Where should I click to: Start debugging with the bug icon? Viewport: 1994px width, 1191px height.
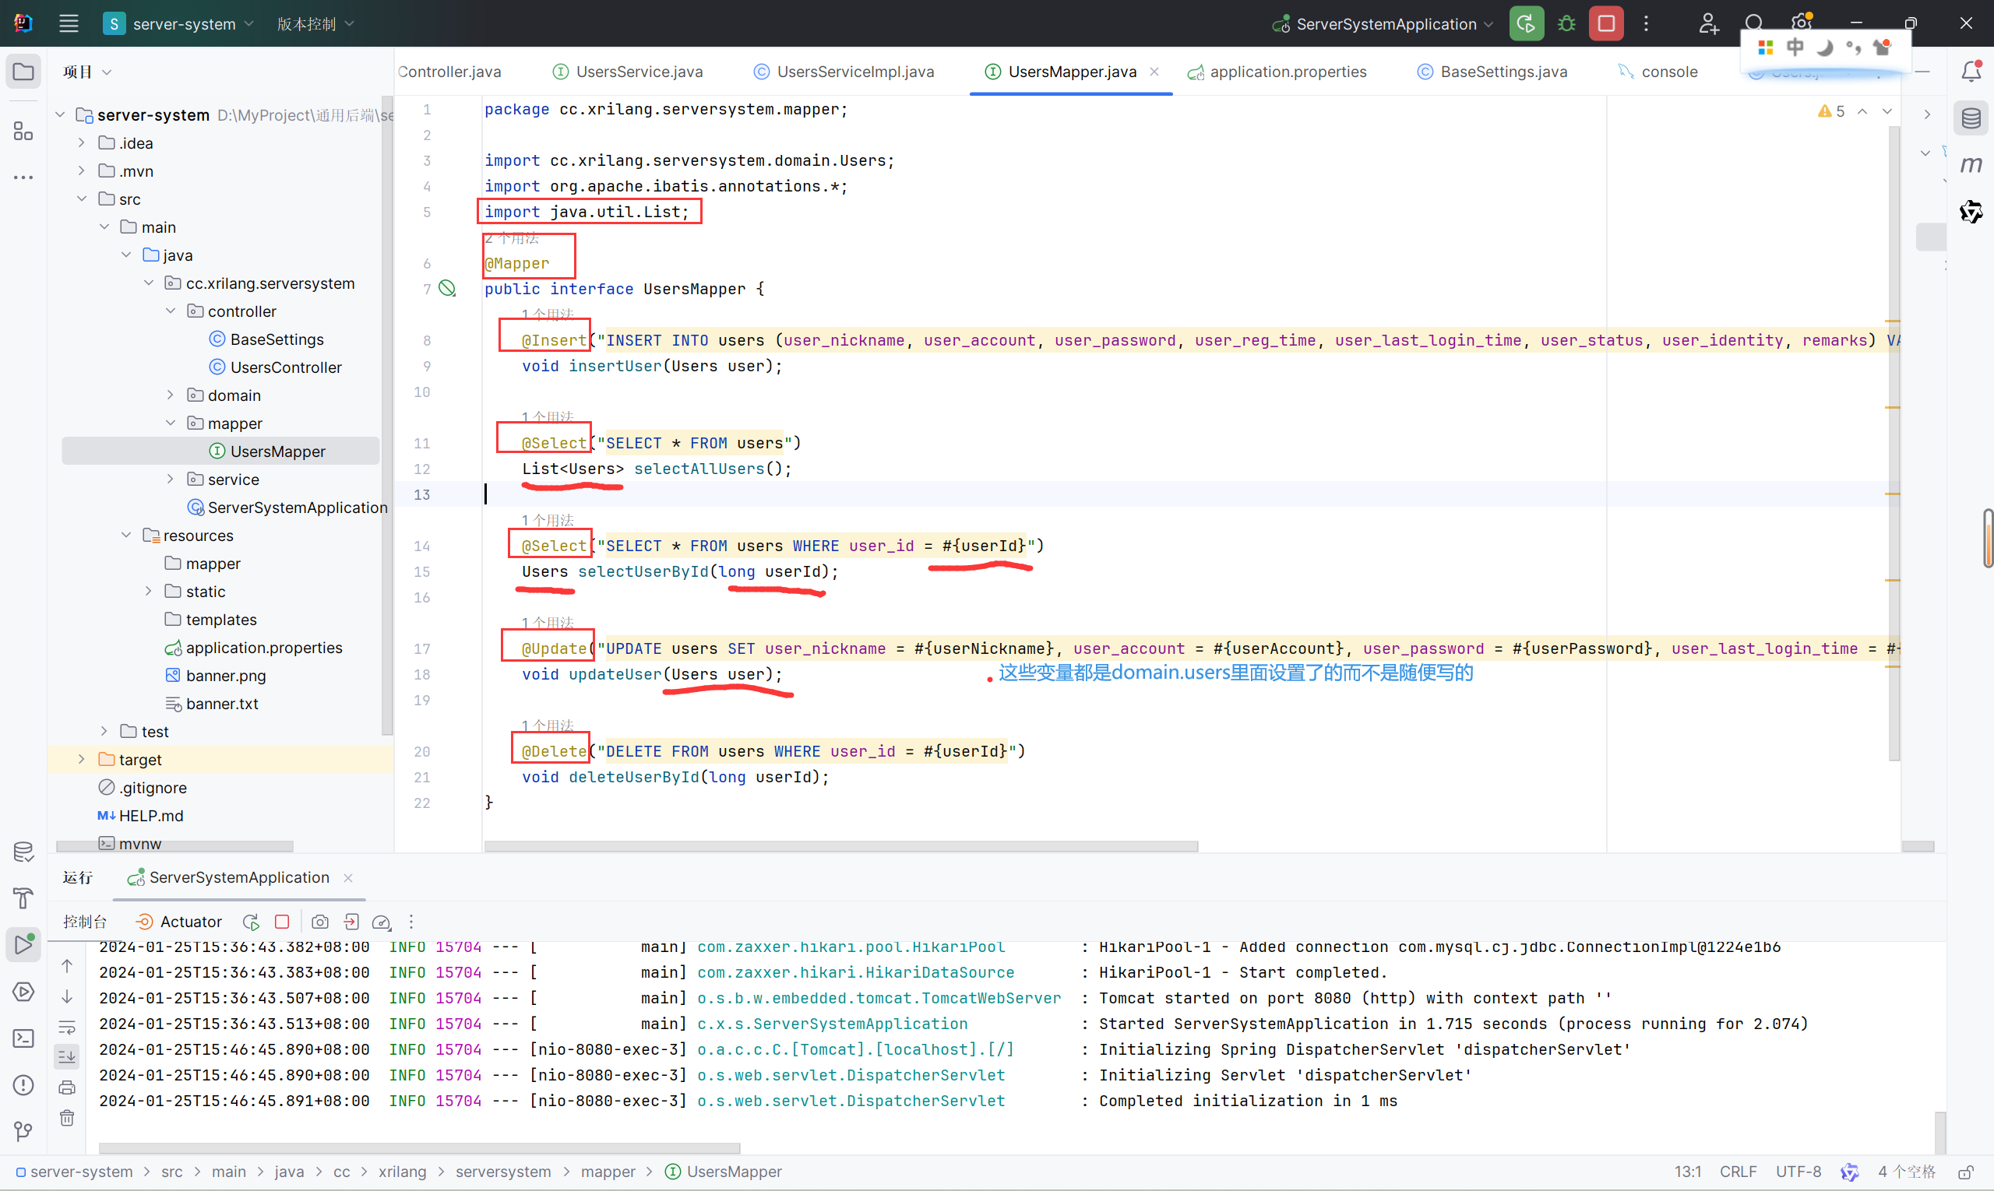click(x=1566, y=23)
